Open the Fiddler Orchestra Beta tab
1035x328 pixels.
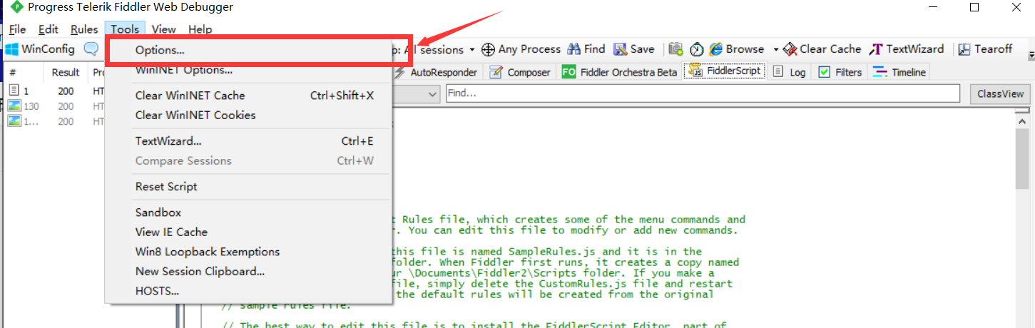[619, 72]
